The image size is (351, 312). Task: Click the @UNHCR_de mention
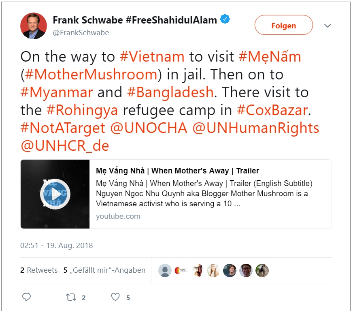click(x=65, y=145)
